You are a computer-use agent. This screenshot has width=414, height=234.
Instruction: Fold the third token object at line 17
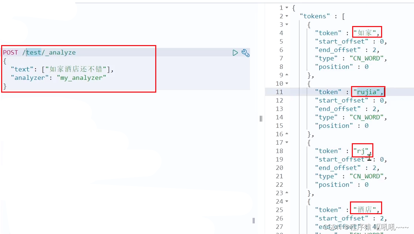point(287,142)
